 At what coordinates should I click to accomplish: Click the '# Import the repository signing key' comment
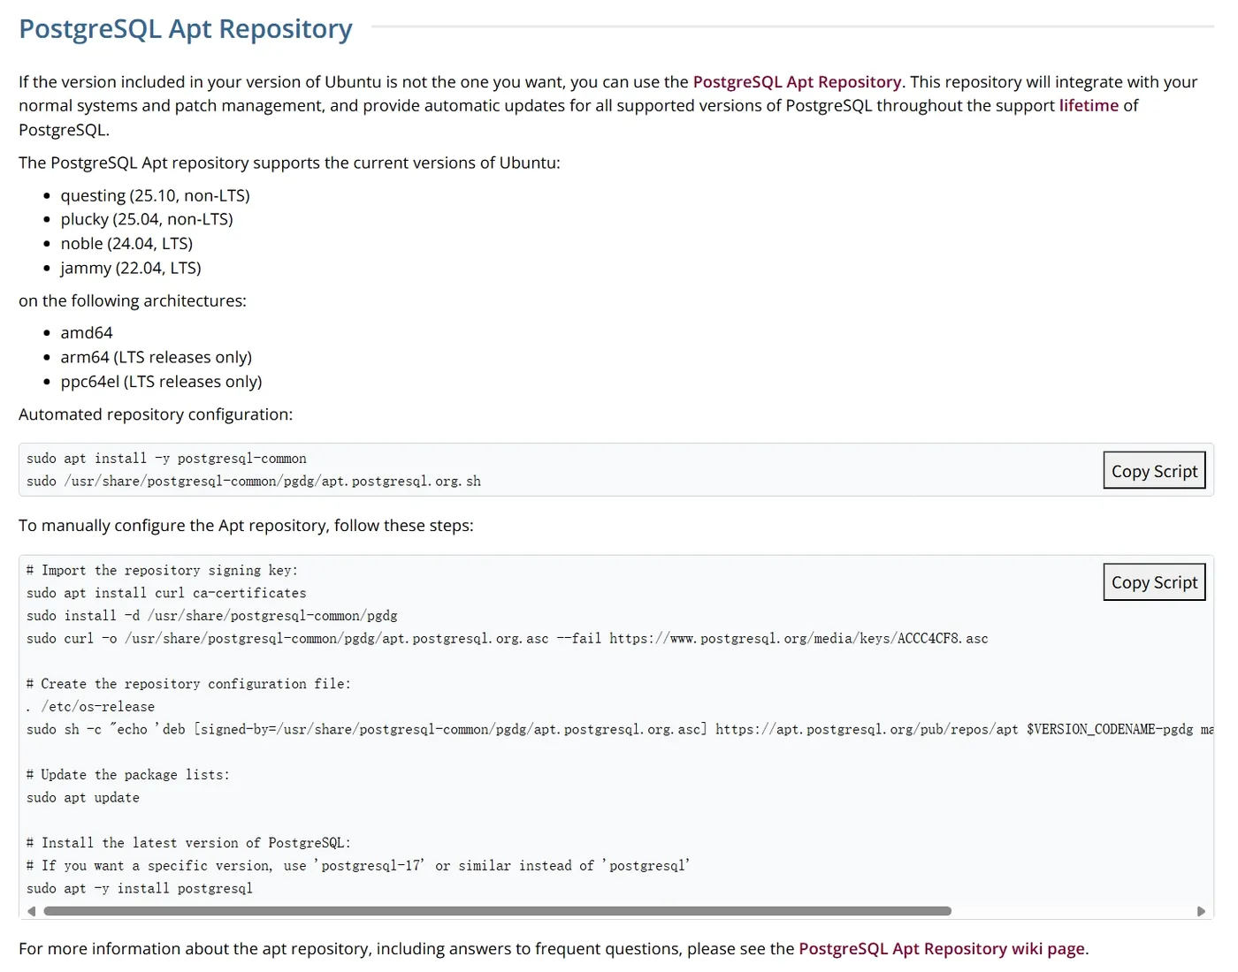[x=162, y=571]
